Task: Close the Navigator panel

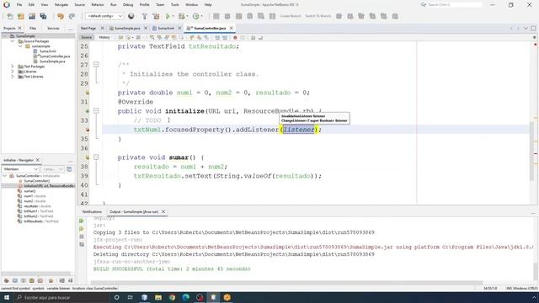Action: click(x=38, y=160)
